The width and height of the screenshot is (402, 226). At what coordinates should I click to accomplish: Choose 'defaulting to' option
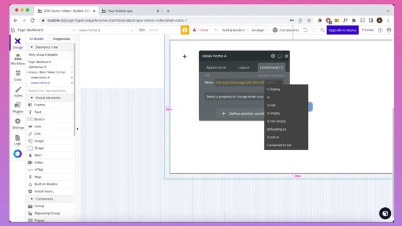(286, 129)
